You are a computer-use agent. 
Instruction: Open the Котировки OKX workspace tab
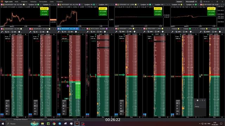pyautogui.click(x=38, y=119)
